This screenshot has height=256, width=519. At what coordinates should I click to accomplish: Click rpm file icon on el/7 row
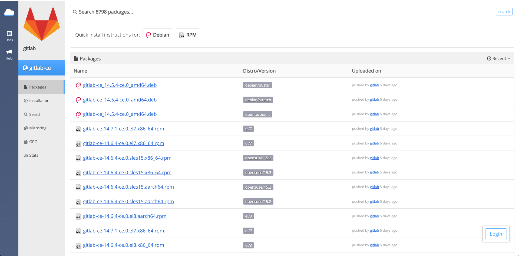pyautogui.click(x=78, y=129)
